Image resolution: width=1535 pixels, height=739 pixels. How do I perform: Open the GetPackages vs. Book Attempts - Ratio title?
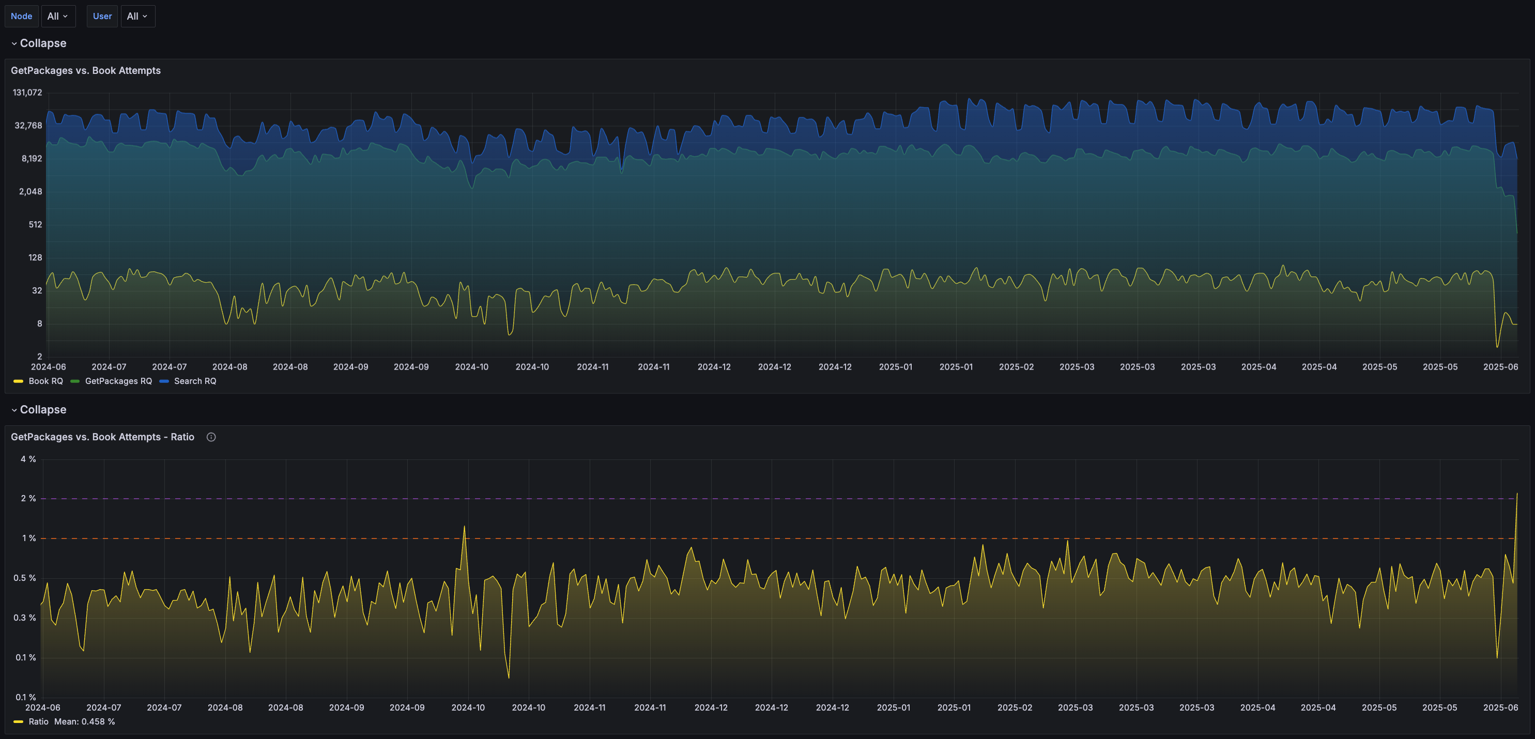(102, 437)
